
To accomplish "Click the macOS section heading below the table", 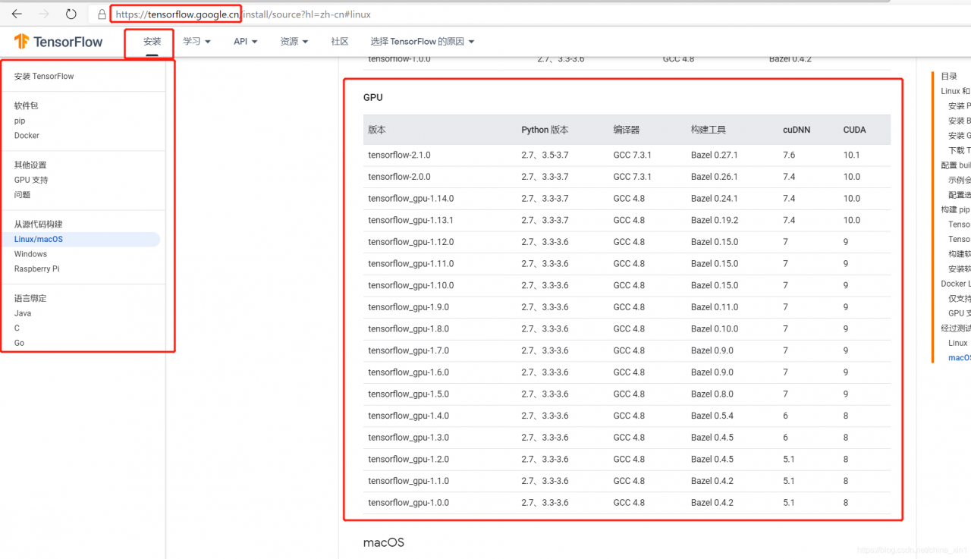I will [384, 542].
